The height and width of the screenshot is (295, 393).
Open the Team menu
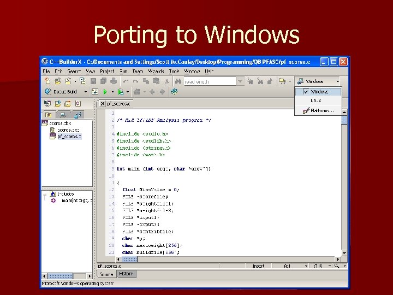click(138, 72)
